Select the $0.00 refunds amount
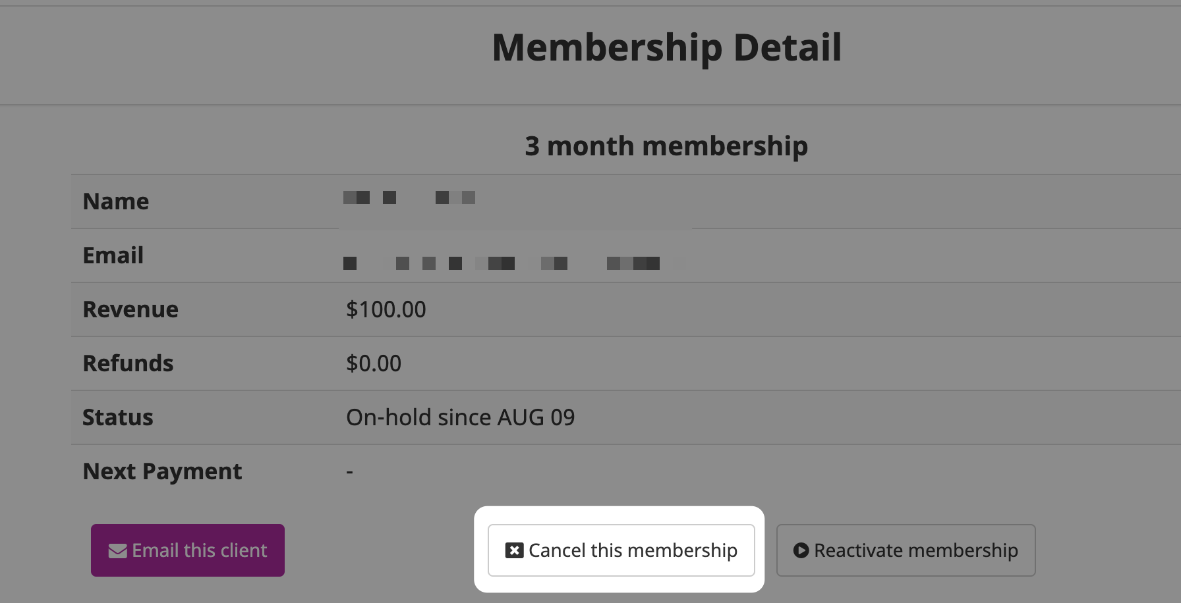This screenshot has height=603, width=1181. pyautogui.click(x=374, y=363)
